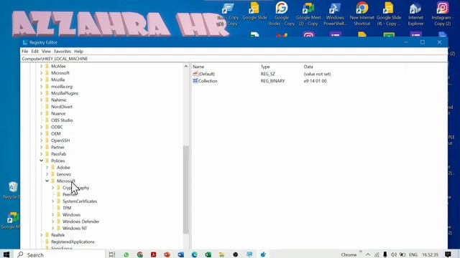Open the volume control in system tray
Image resolution: width=460 pixels, height=258 pixels.
point(394,255)
